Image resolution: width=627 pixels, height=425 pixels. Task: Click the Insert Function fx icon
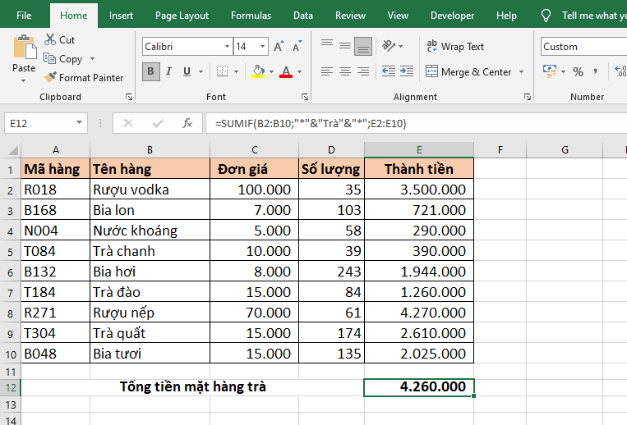(187, 123)
